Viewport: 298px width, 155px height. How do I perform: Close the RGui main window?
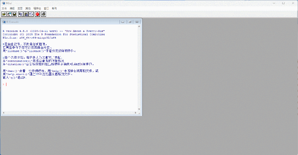tap(293, 3)
